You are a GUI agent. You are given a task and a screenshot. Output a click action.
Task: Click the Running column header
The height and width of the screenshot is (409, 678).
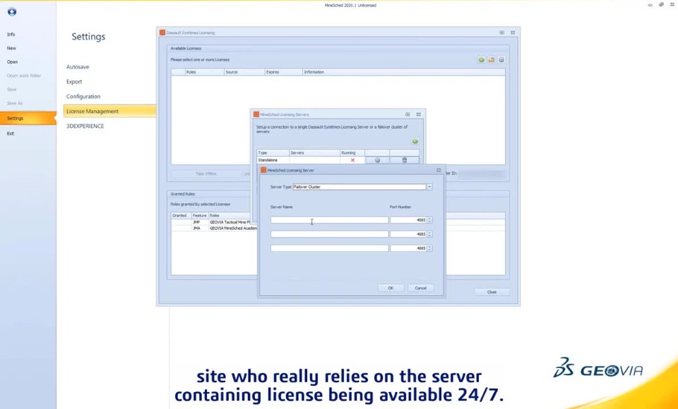click(x=352, y=153)
